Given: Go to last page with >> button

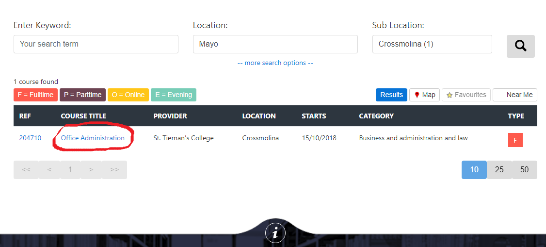Looking at the screenshot, I should pos(114,170).
